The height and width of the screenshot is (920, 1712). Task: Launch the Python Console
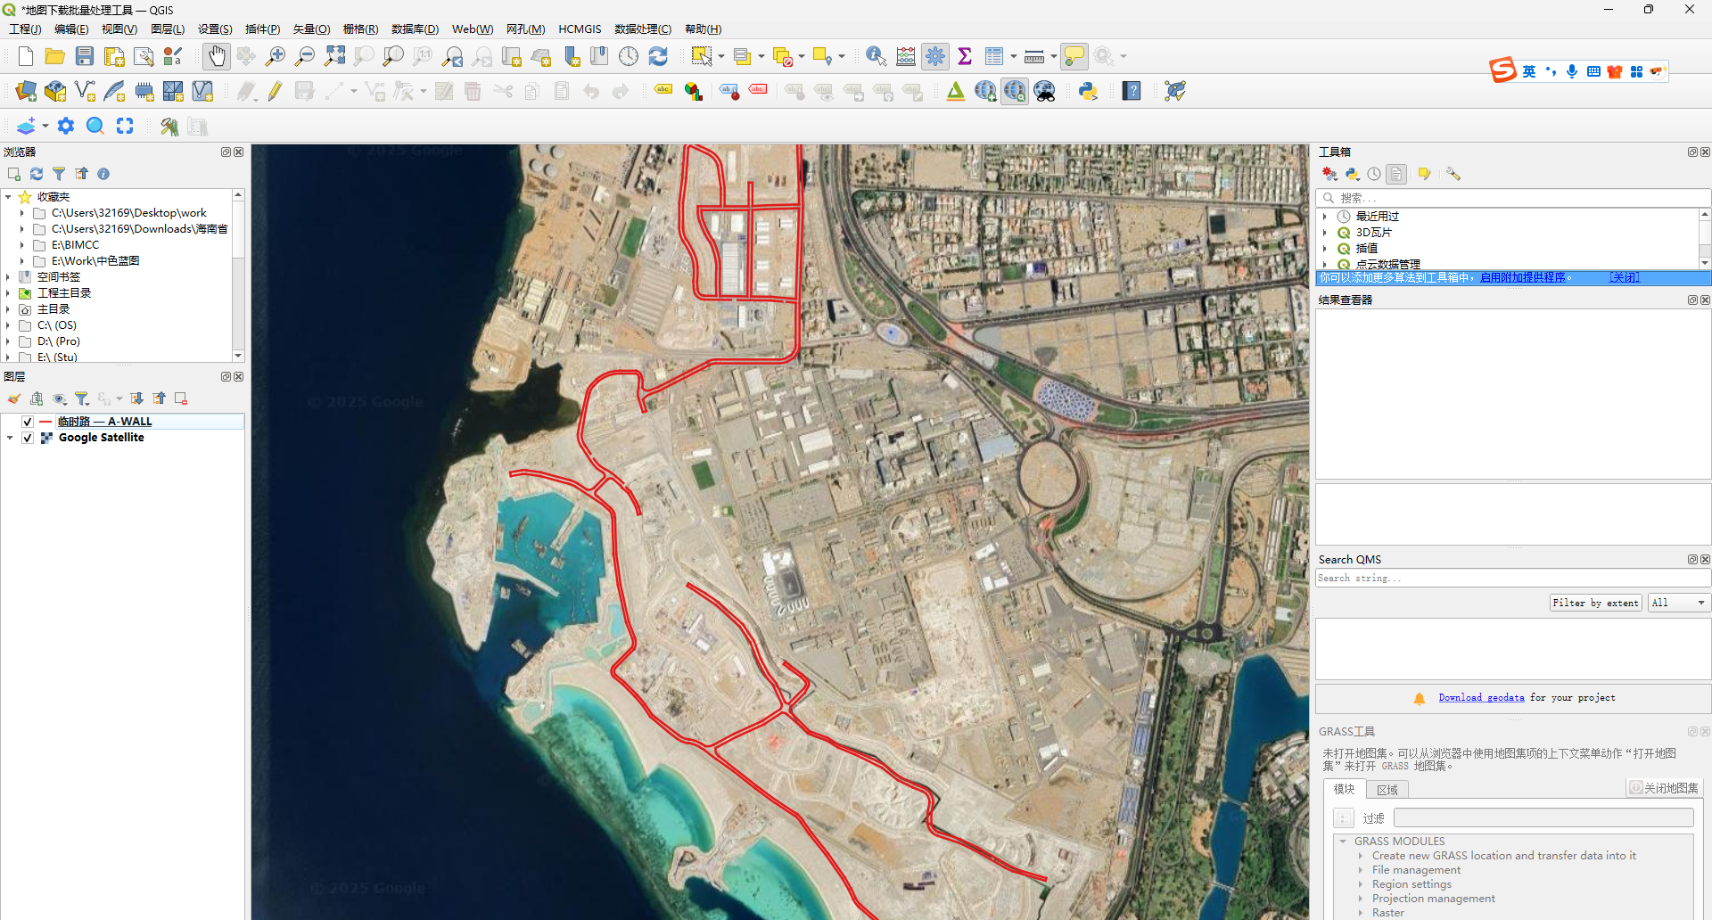pos(1087,90)
